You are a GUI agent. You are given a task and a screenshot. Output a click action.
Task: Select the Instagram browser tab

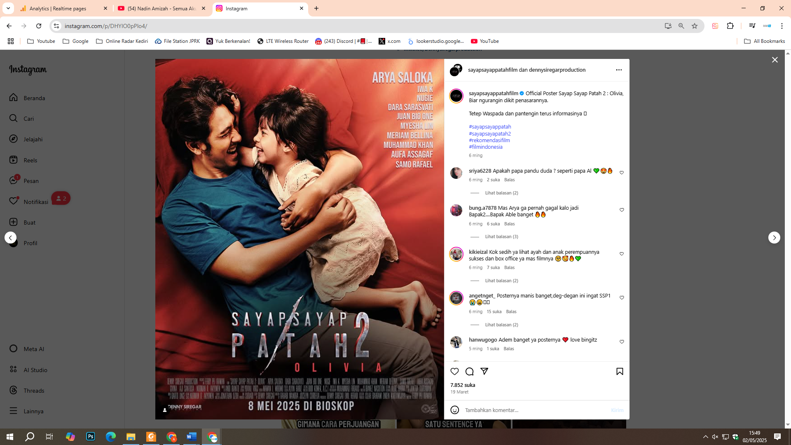pos(260,8)
